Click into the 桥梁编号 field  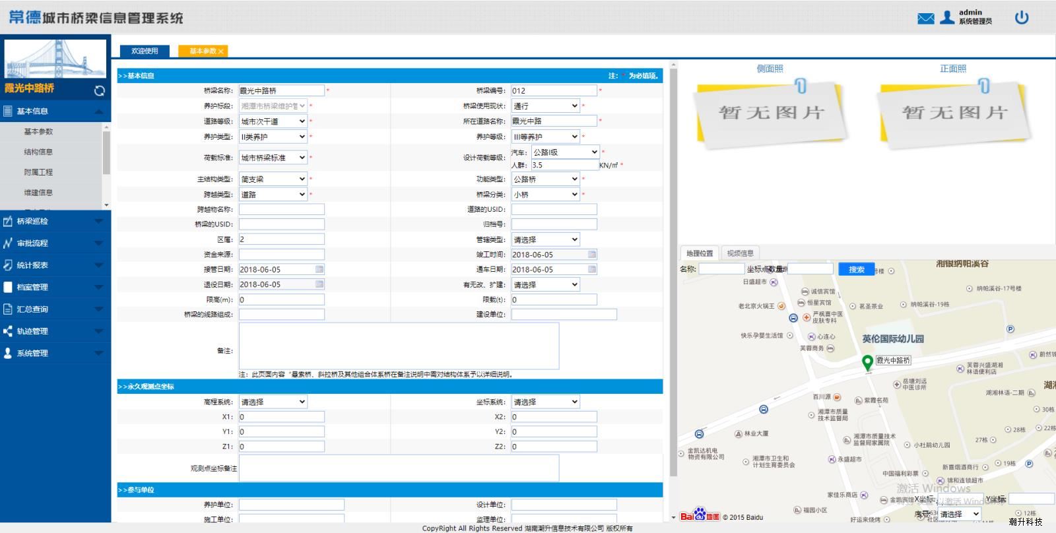pos(554,90)
